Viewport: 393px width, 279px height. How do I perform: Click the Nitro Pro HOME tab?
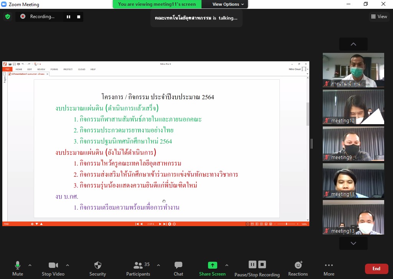click(x=19, y=69)
